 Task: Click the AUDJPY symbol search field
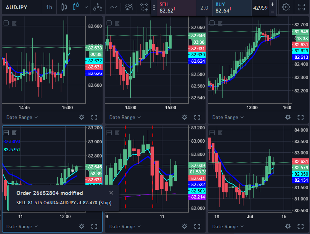[x=17, y=7]
